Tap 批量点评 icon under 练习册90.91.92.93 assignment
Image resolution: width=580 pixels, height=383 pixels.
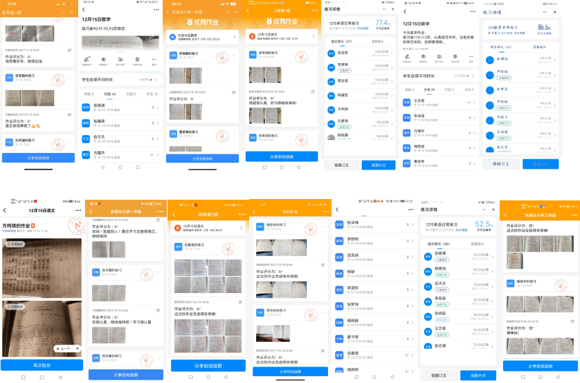point(86,61)
